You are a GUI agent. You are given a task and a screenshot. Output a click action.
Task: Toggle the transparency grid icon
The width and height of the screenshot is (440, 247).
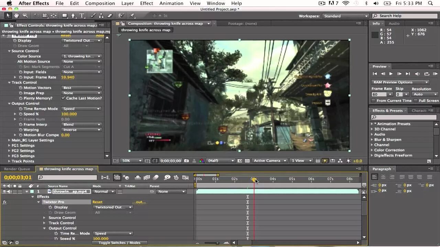(x=247, y=161)
